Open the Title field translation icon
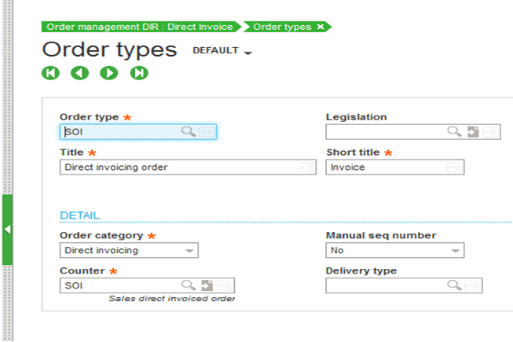The width and height of the screenshot is (513, 342). tap(305, 167)
